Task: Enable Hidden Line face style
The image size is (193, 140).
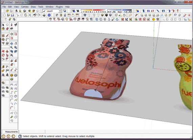Action: (98, 15)
